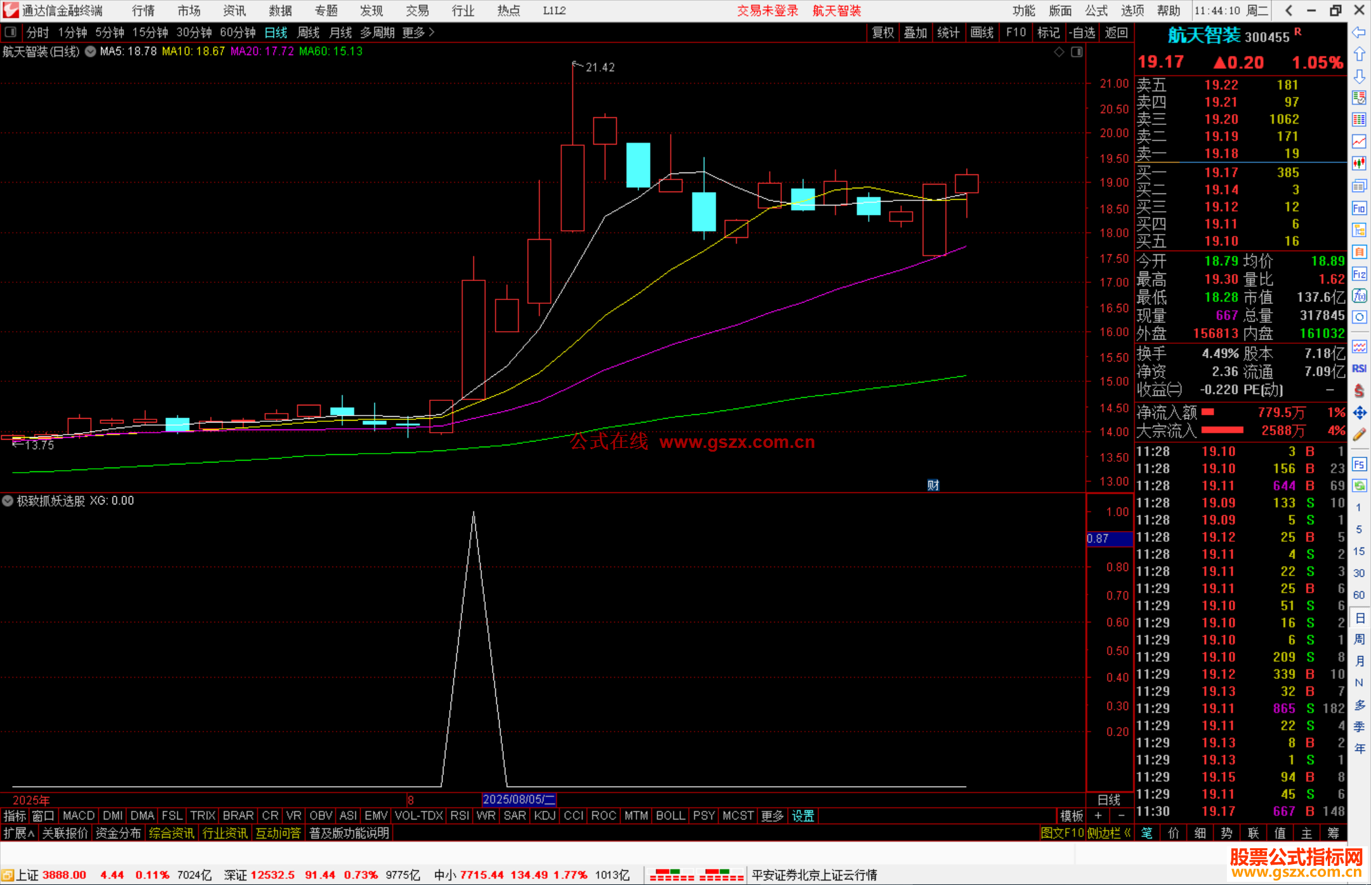Click the RSI sidebar icon
The width and height of the screenshot is (1371, 885).
point(1359,369)
